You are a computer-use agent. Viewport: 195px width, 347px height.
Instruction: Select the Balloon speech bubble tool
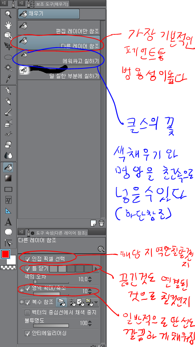click(8, 232)
